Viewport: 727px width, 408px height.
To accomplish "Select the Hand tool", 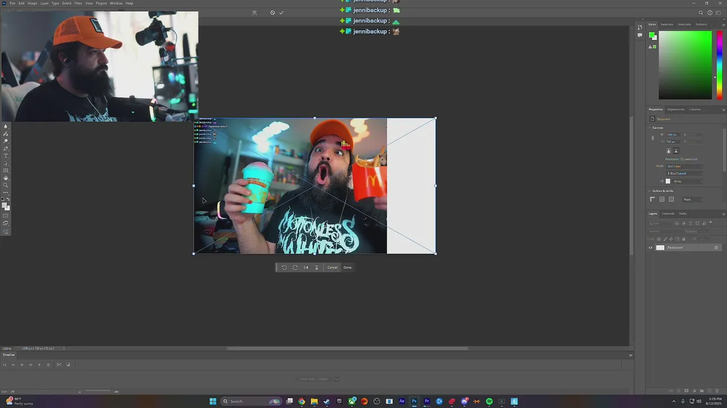I will point(6,178).
